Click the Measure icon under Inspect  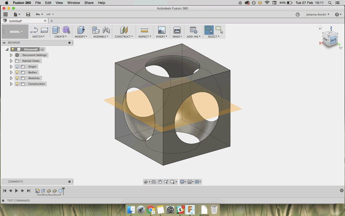point(145,30)
